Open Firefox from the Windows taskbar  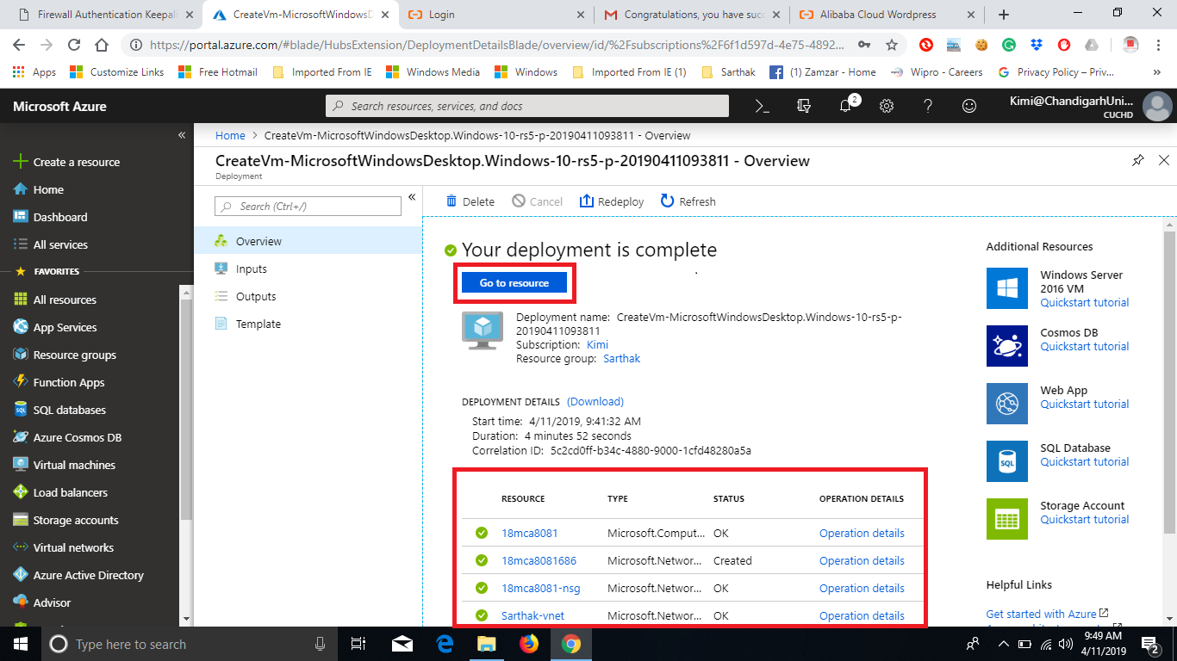pos(528,644)
